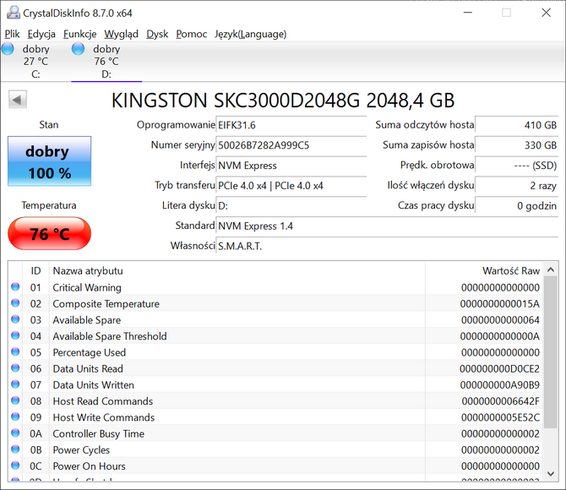Click the previous disk arrow button
This screenshot has width=566, height=490.
pyautogui.click(x=18, y=100)
